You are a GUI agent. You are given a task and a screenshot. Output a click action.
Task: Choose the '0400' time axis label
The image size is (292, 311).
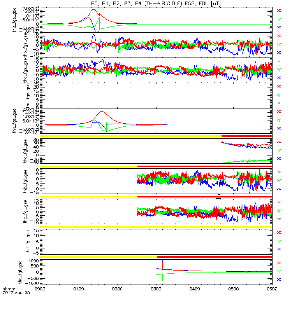pos(195,289)
